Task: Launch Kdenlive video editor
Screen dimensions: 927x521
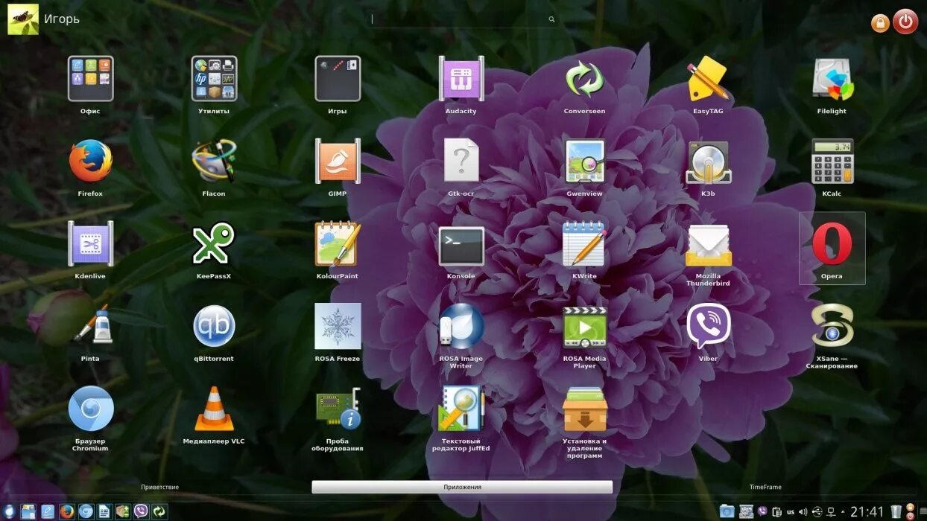Action: (90, 244)
